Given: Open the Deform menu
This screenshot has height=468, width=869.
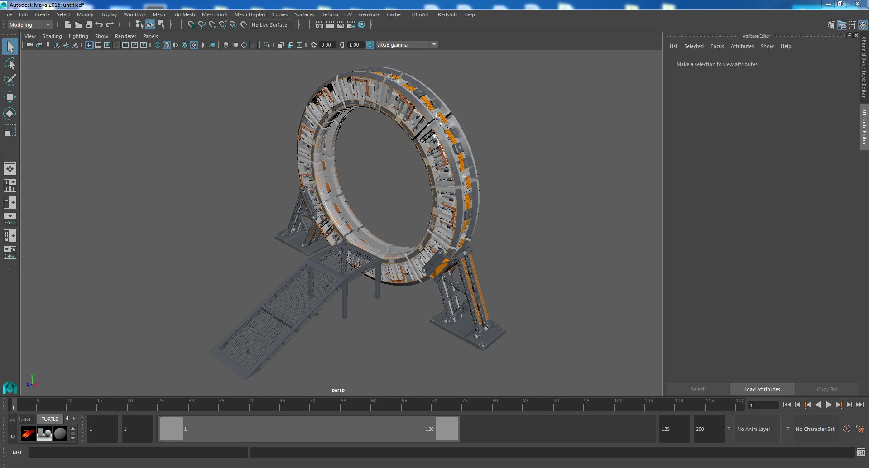Looking at the screenshot, I should tap(330, 14).
